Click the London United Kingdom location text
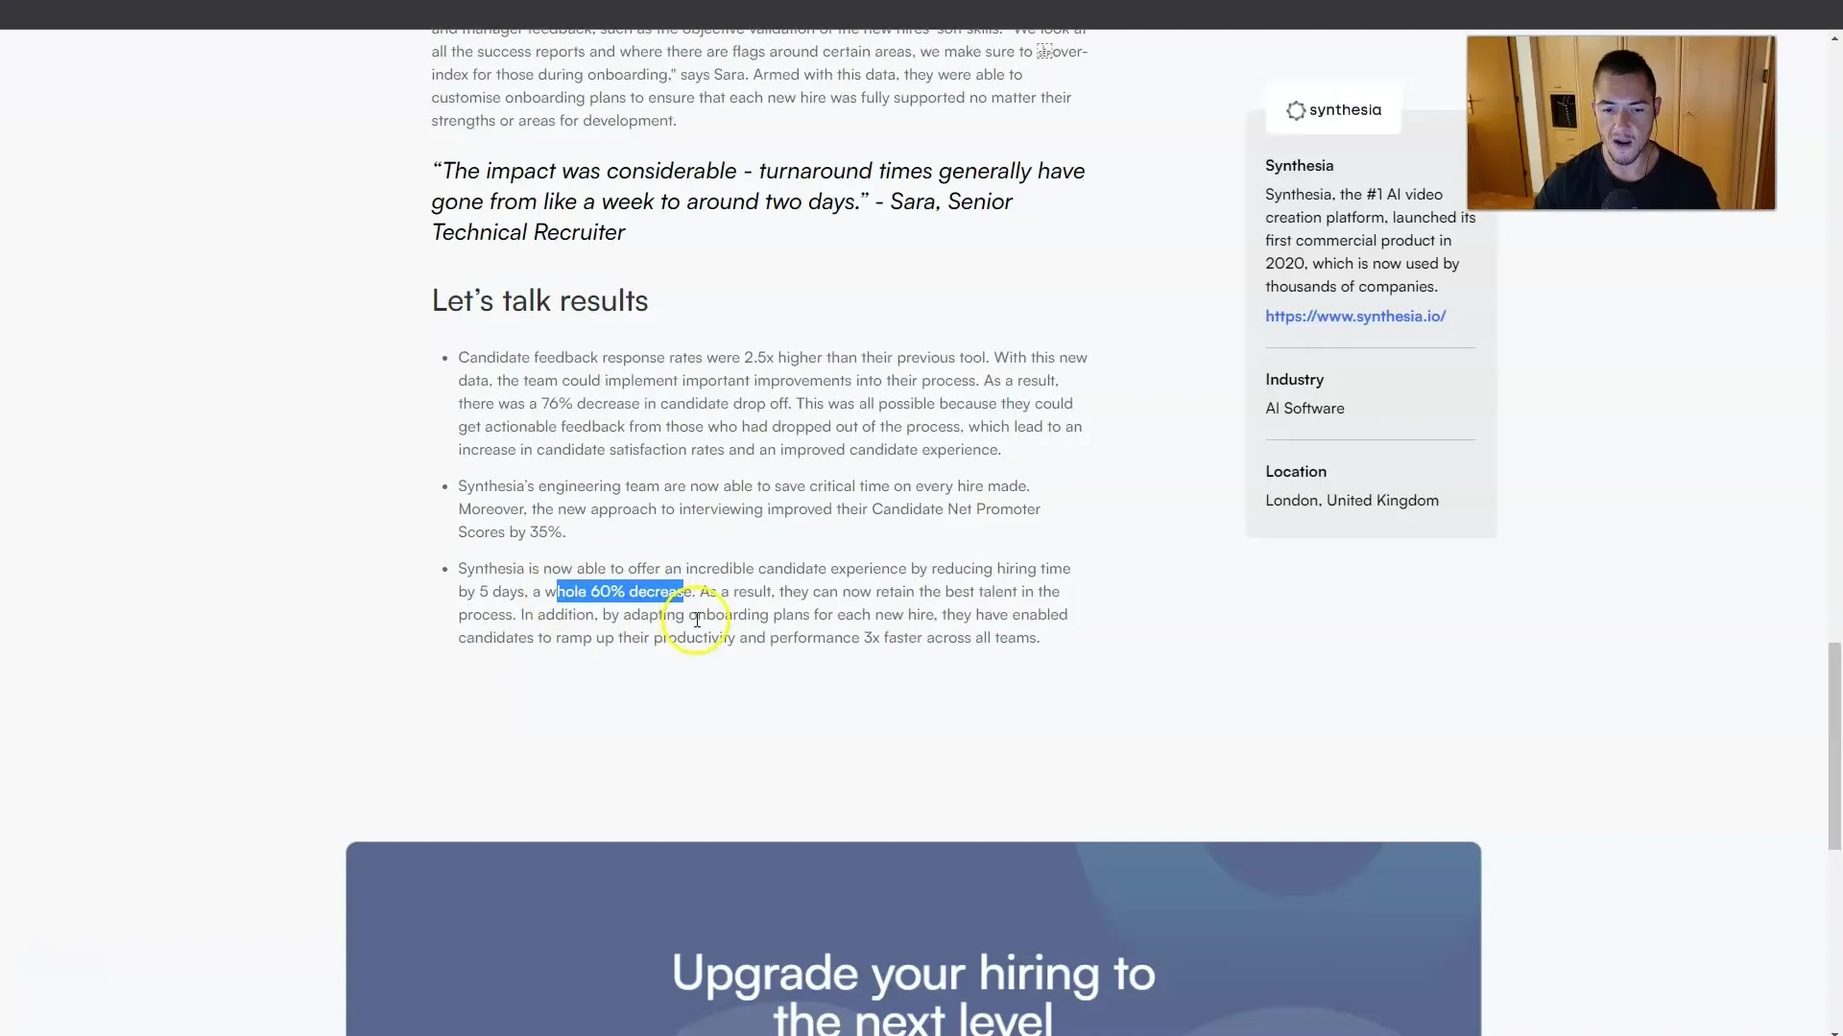 pos(1353,500)
